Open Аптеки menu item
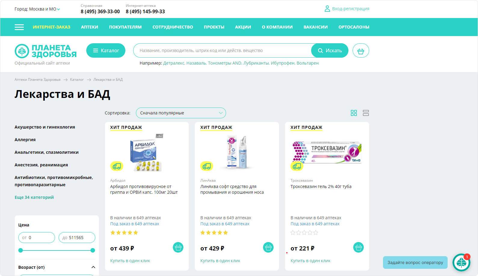The height and width of the screenshot is (276, 478). click(90, 27)
